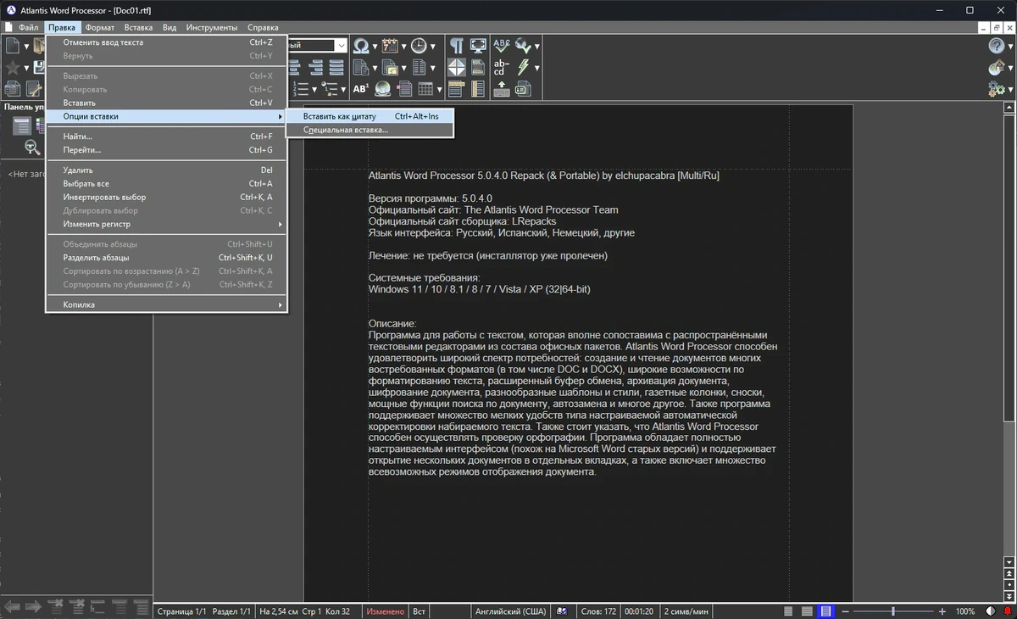The image size is (1017, 619).
Task: Click the bulleted list icon
Action: pos(330,87)
